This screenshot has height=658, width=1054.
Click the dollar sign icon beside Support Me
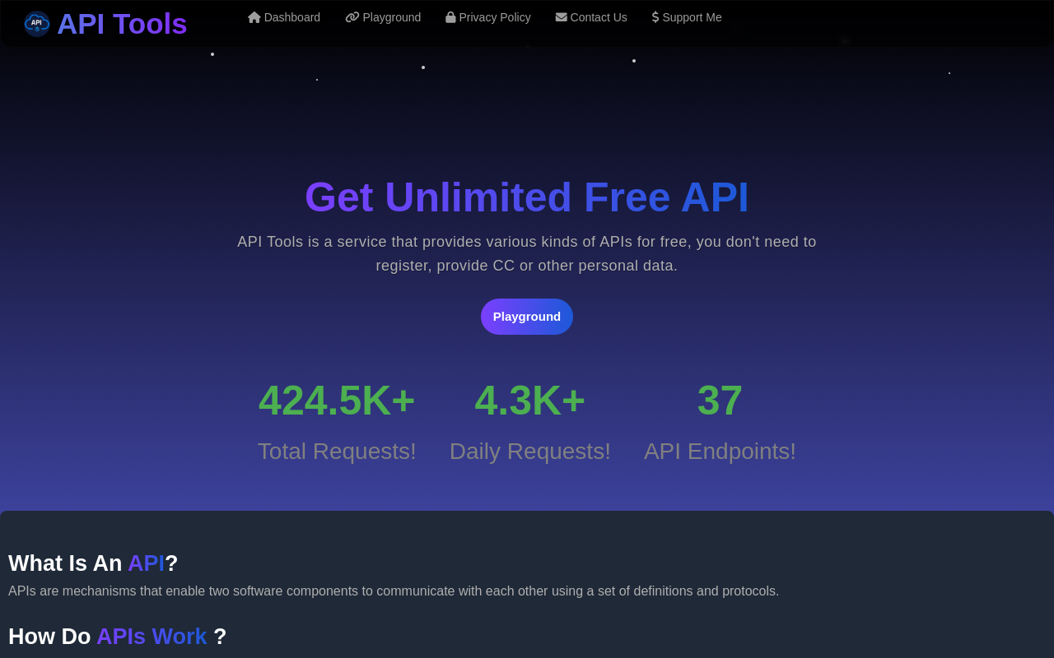(x=655, y=16)
